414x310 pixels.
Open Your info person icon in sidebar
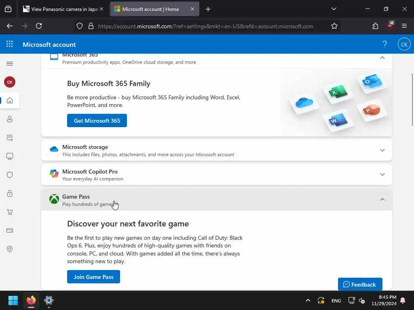pos(10,119)
